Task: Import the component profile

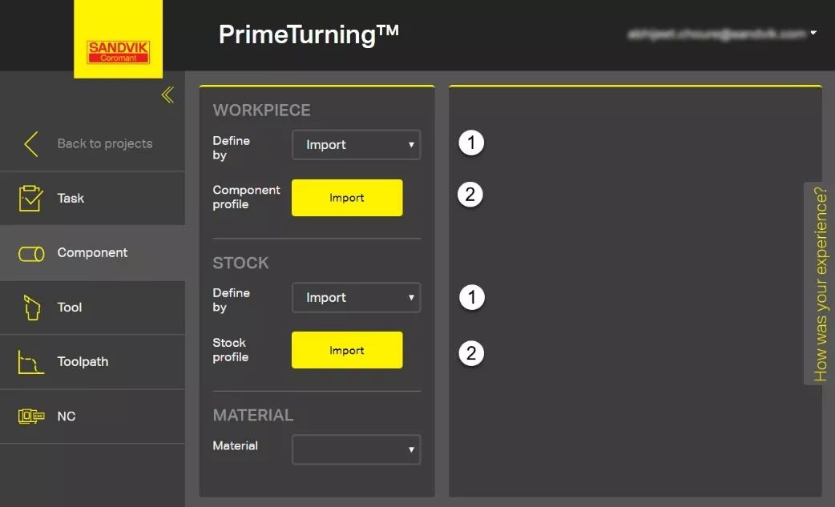Action: 347,198
